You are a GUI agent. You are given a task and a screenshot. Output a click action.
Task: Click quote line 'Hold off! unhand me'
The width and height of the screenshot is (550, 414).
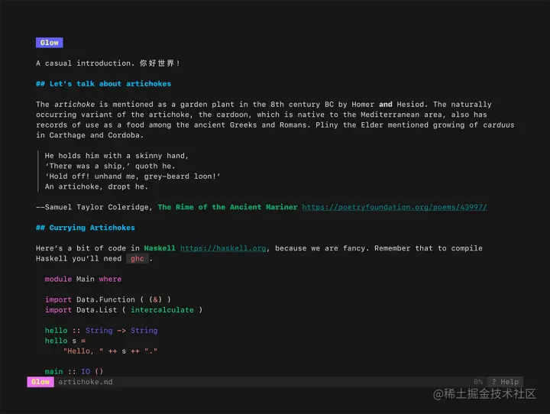133,176
